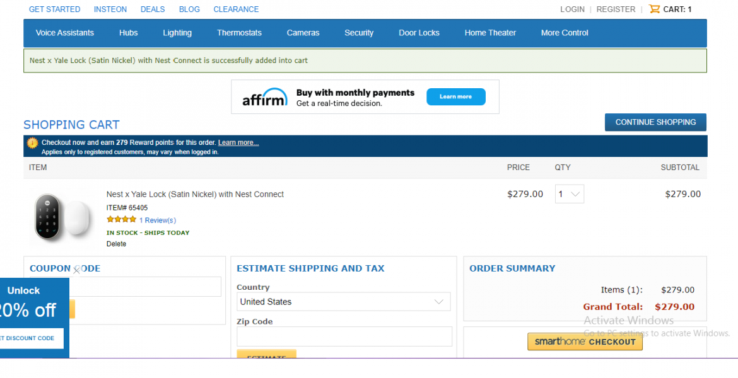Open the 1 Review(s) link
The image size is (738, 378).
[158, 220]
